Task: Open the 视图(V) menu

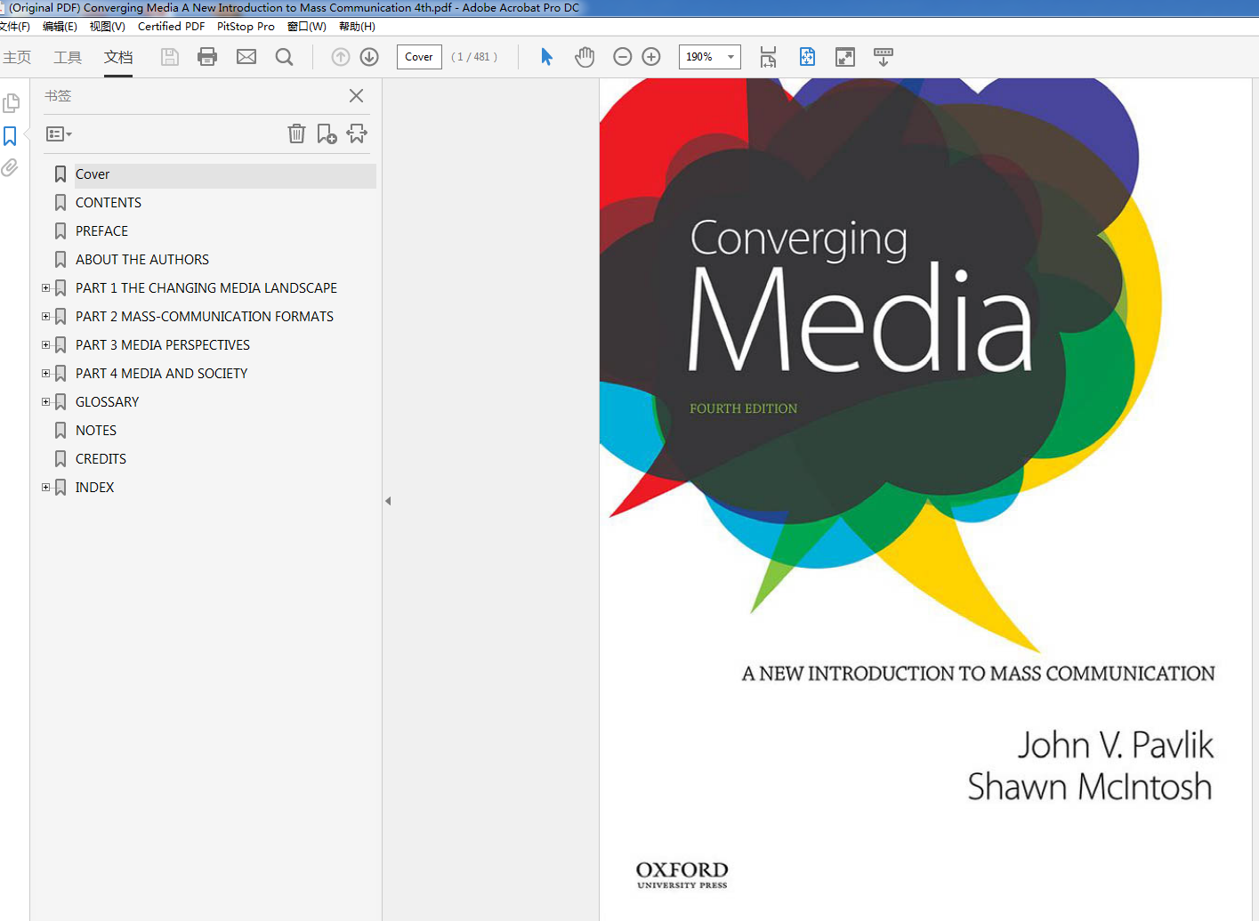Action: coord(107,27)
